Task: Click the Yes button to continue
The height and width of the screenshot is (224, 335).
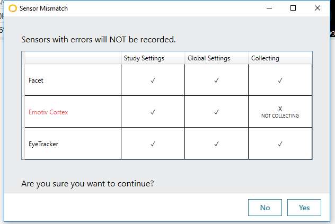Action: [x=304, y=208]
